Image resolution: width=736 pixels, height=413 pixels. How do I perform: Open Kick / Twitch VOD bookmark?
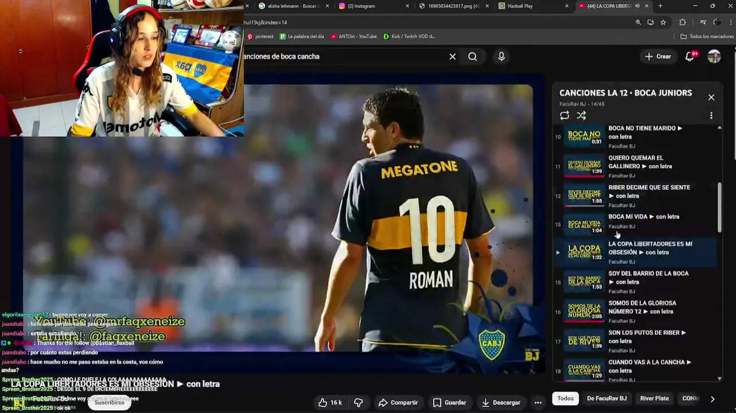(x=410, y=36)
